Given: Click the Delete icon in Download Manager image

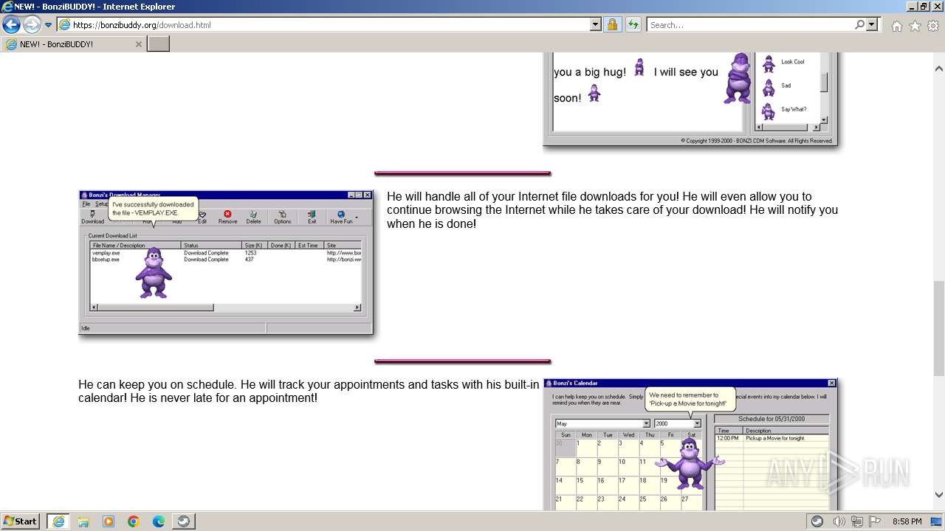Looking at the screenshot, I should (x=253, y=217).
